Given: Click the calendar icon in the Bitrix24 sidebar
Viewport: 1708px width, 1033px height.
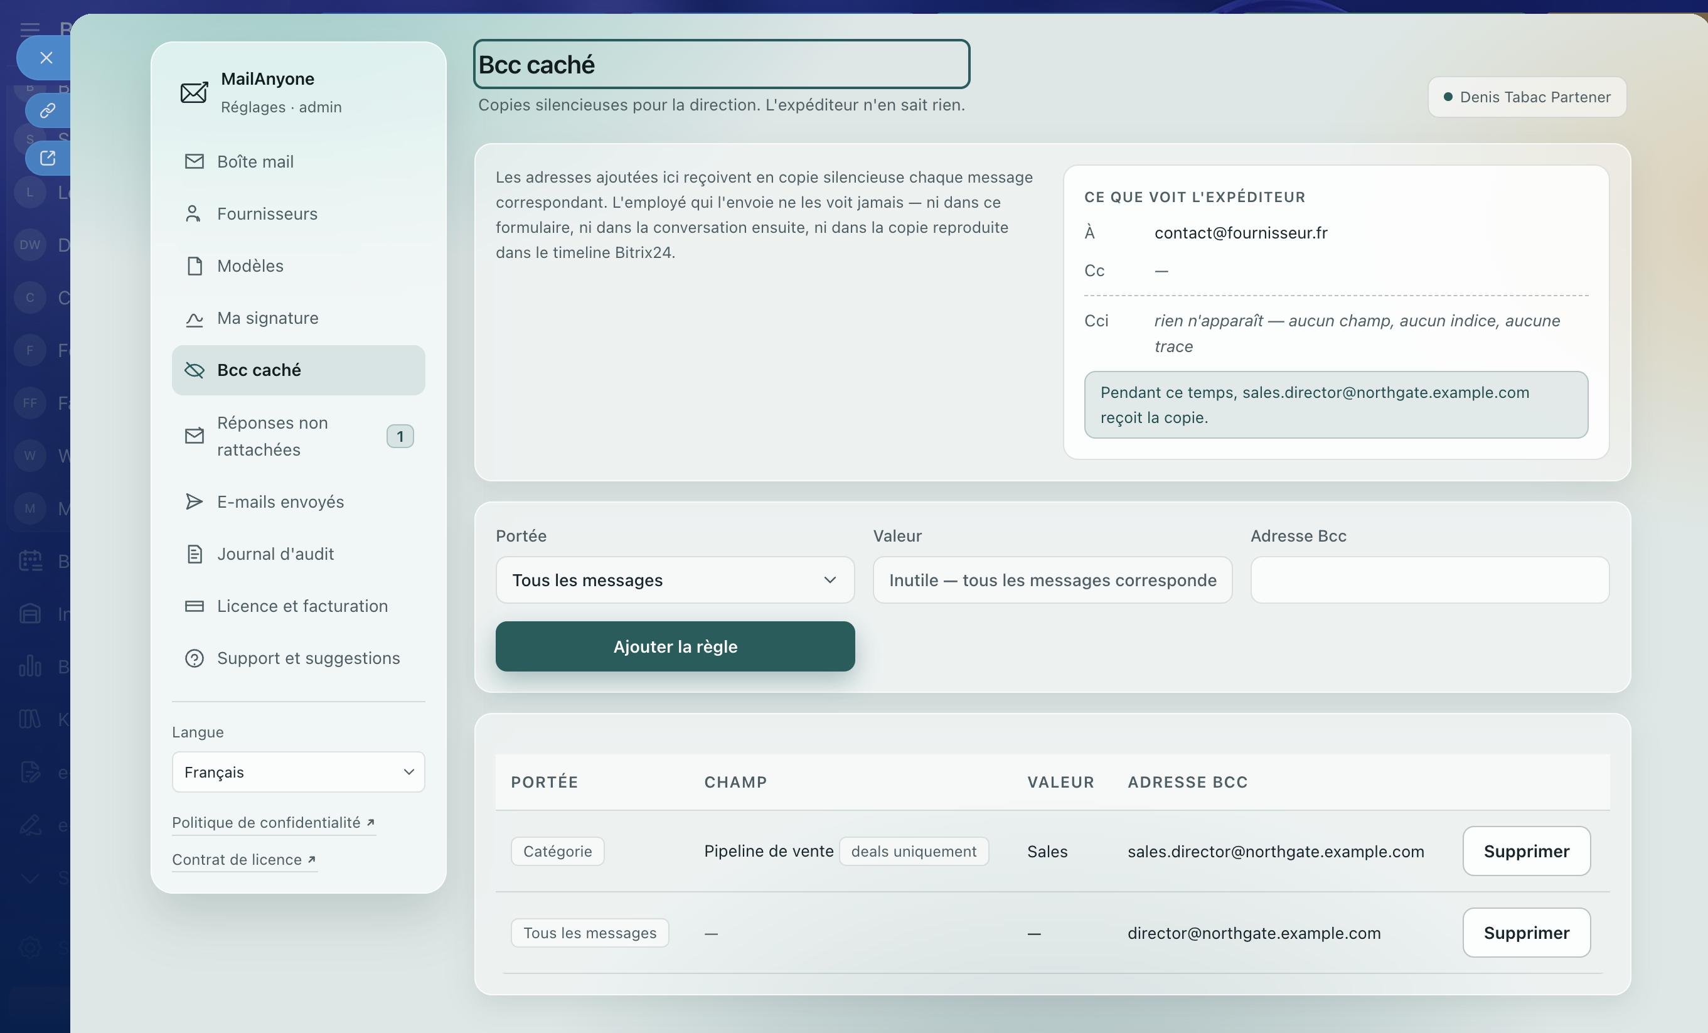Looking at the screenshot, I should tap(30, 561).
